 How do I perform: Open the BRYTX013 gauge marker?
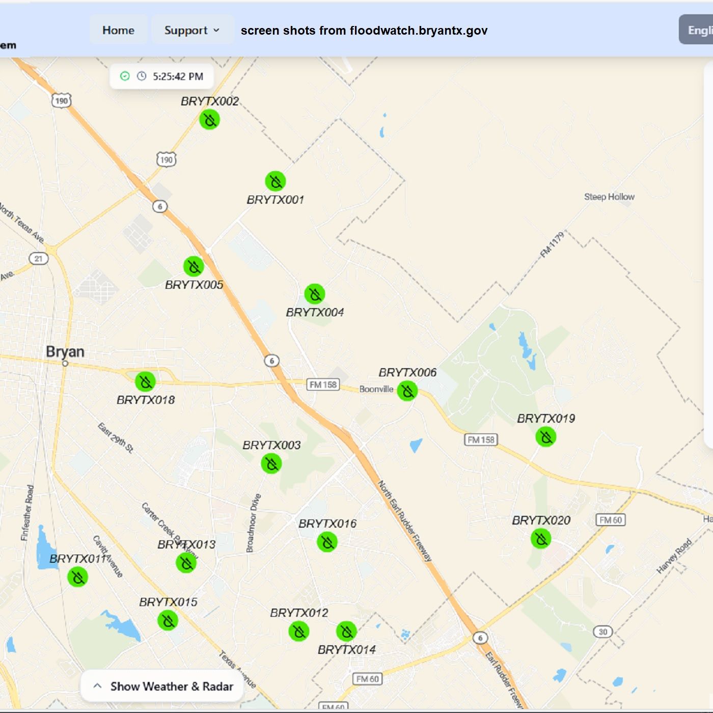[x=186, y=563]
